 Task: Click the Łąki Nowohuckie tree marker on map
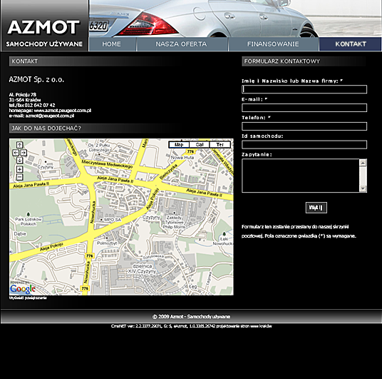coord(224,234)
